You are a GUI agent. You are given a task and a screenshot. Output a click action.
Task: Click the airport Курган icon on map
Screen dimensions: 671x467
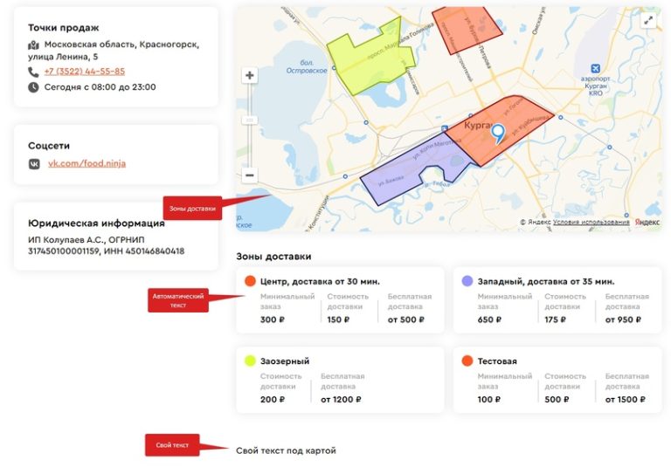[596, 68]
